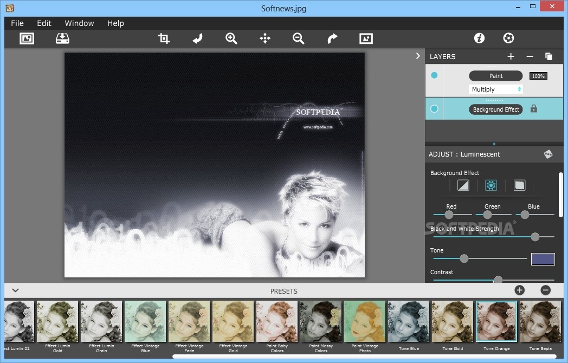Toggle visibility of Background Effect layer
The height and width of the screenshot is (363, 568).
point(434,109)
